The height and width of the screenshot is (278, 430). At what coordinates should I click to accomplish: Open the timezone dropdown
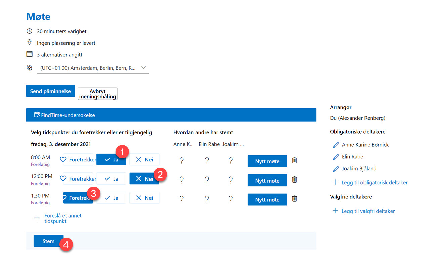144,67
